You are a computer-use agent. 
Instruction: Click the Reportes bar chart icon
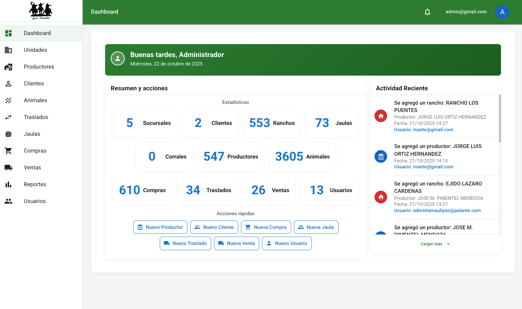coord(8,184)
